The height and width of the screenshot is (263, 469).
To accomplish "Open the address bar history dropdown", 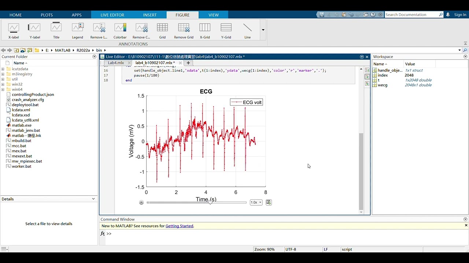I will click(x=459, y=50).
